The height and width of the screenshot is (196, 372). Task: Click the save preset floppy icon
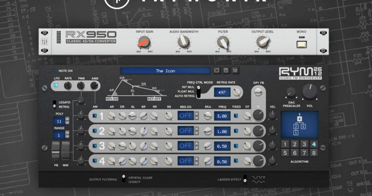point(226,70)
